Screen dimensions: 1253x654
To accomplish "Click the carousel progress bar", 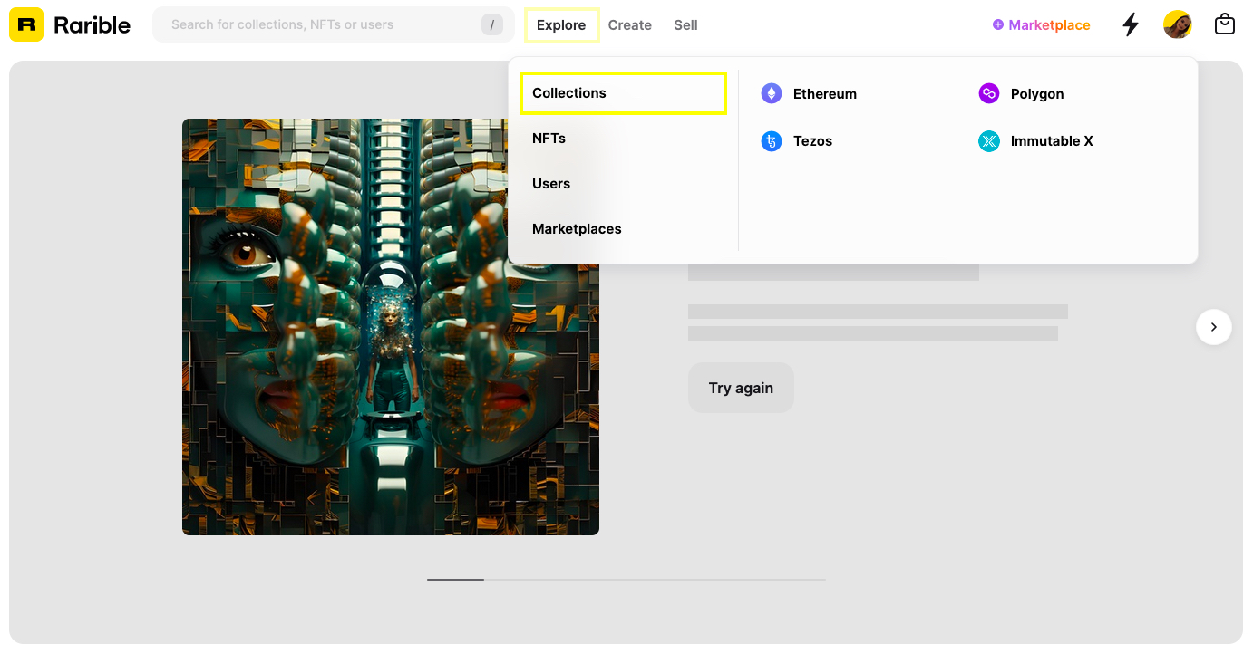I will tap(626, 579).
